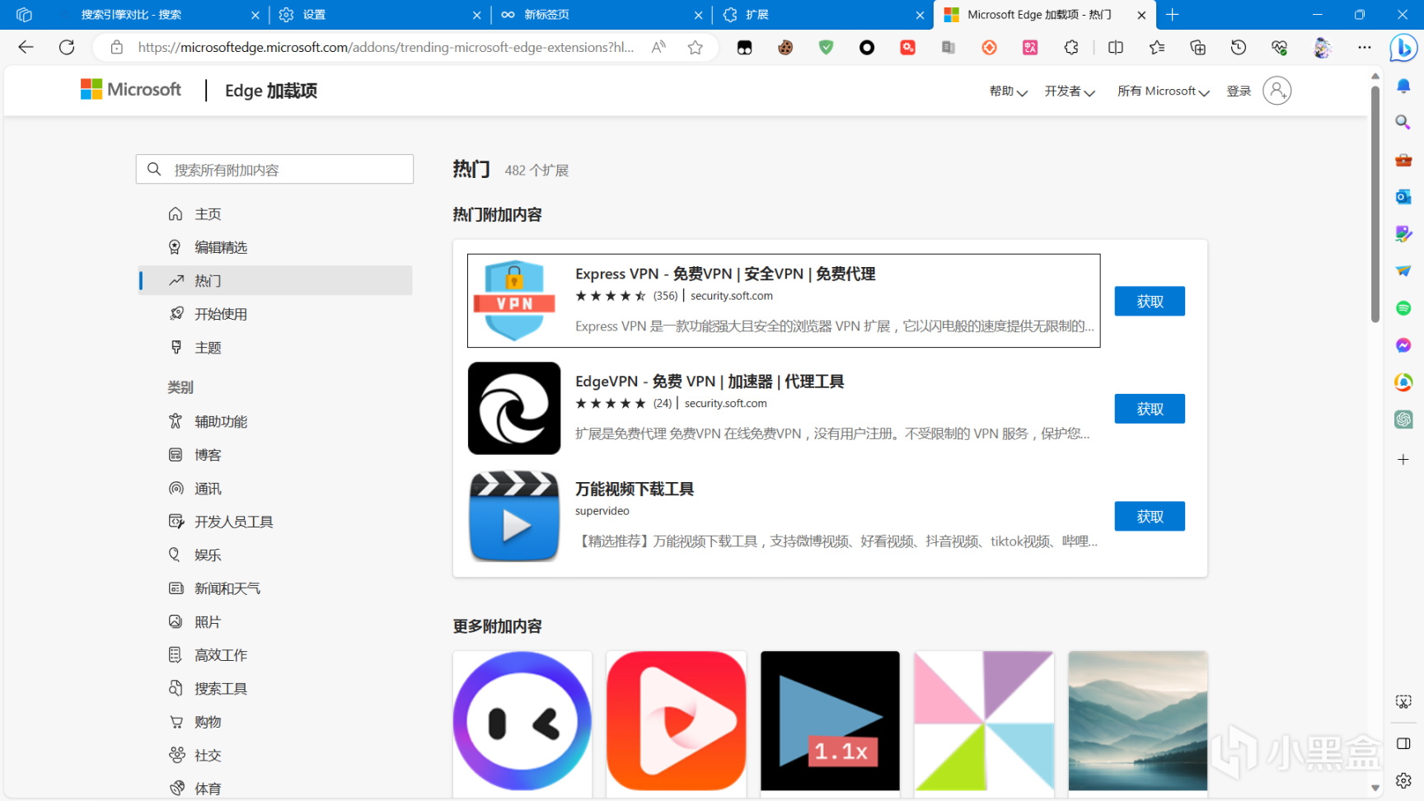Image resolution: width=1424 pixels, height=801 pixels.
Task: Open the 1.1x speed extension thumbnail
Action: [x=830, y=721]
